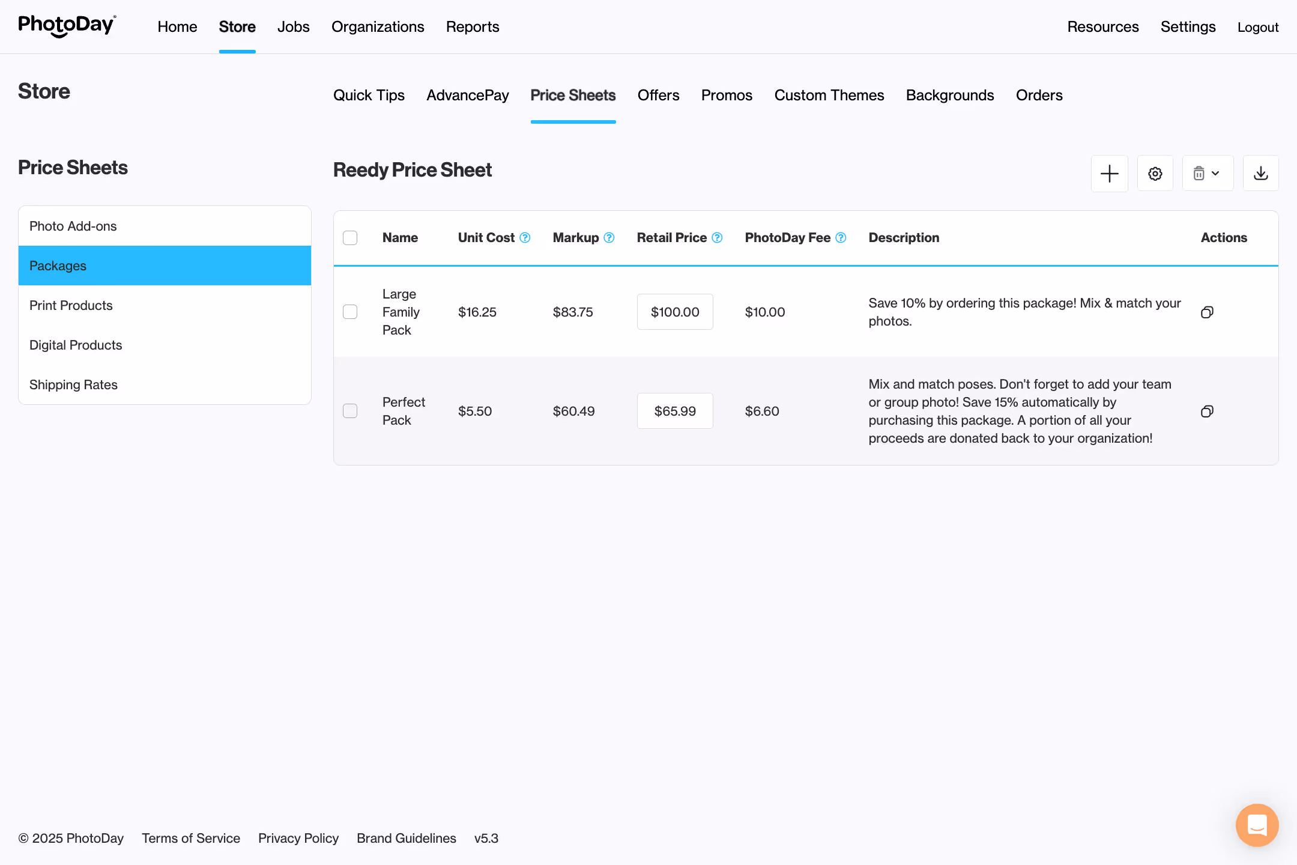Click the Perfect Pack name
1297x865 pixels.
(404, 411)
